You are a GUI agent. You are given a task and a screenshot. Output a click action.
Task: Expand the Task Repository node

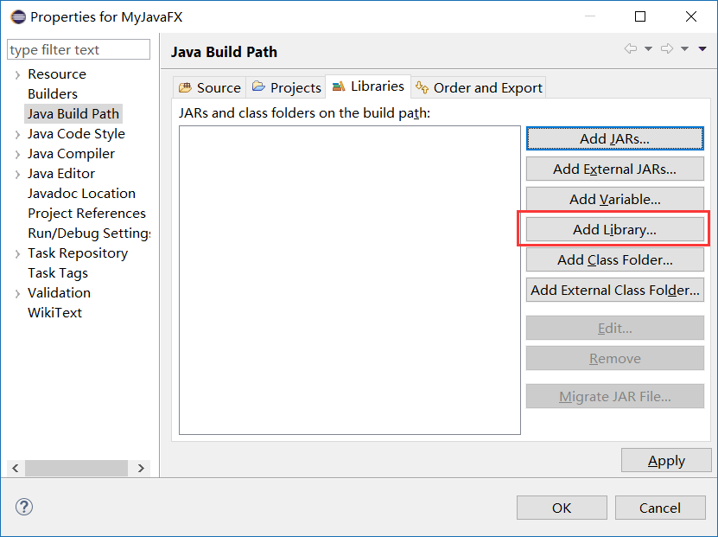[x=17, y=254]
